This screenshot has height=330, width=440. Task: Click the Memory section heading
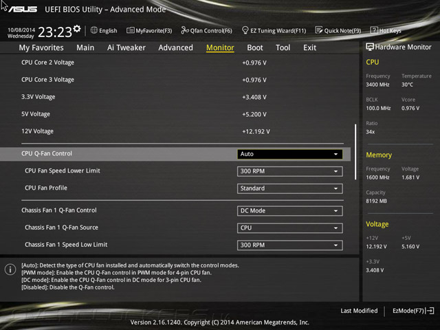click(379, 155)
